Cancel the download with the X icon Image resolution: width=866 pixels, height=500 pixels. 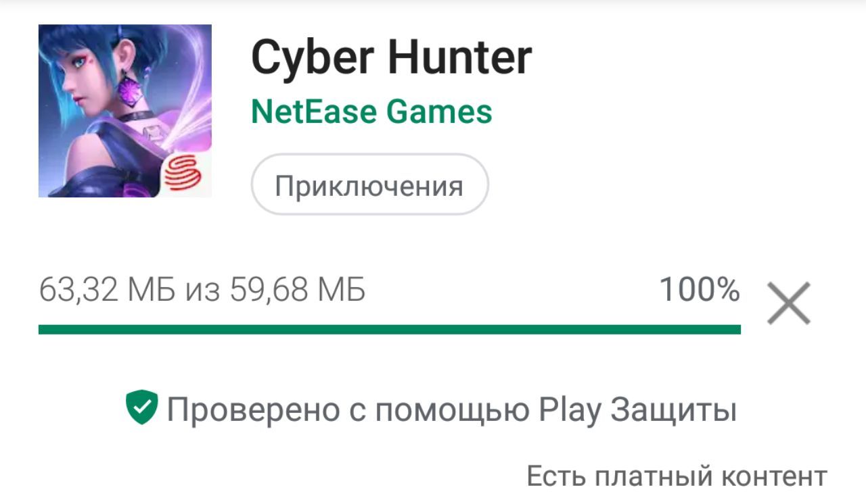tap(788, 303)
